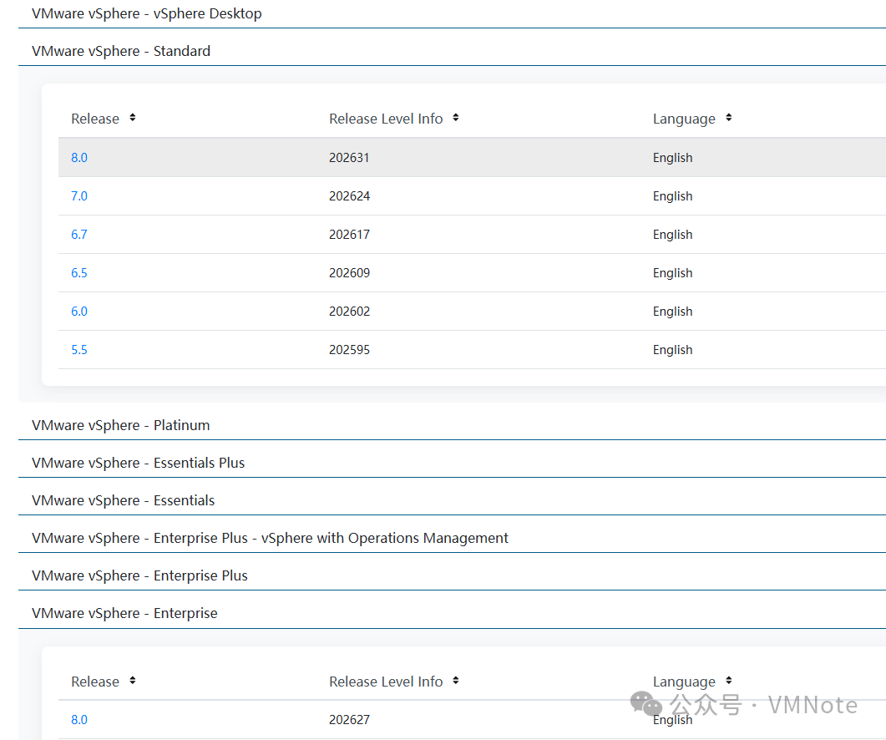This screenshot has width=886, height=740.
Task: Open release 7.0 link in Standard table
Action: 79,196
